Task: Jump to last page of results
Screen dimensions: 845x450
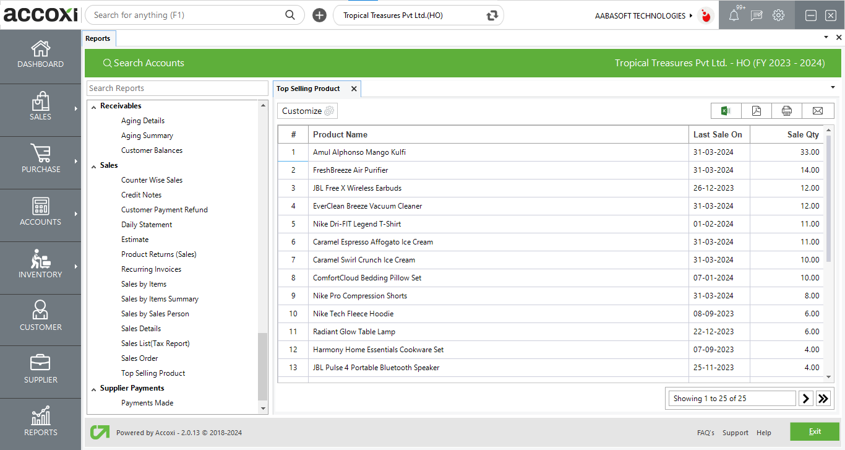Action: (823, 399)
